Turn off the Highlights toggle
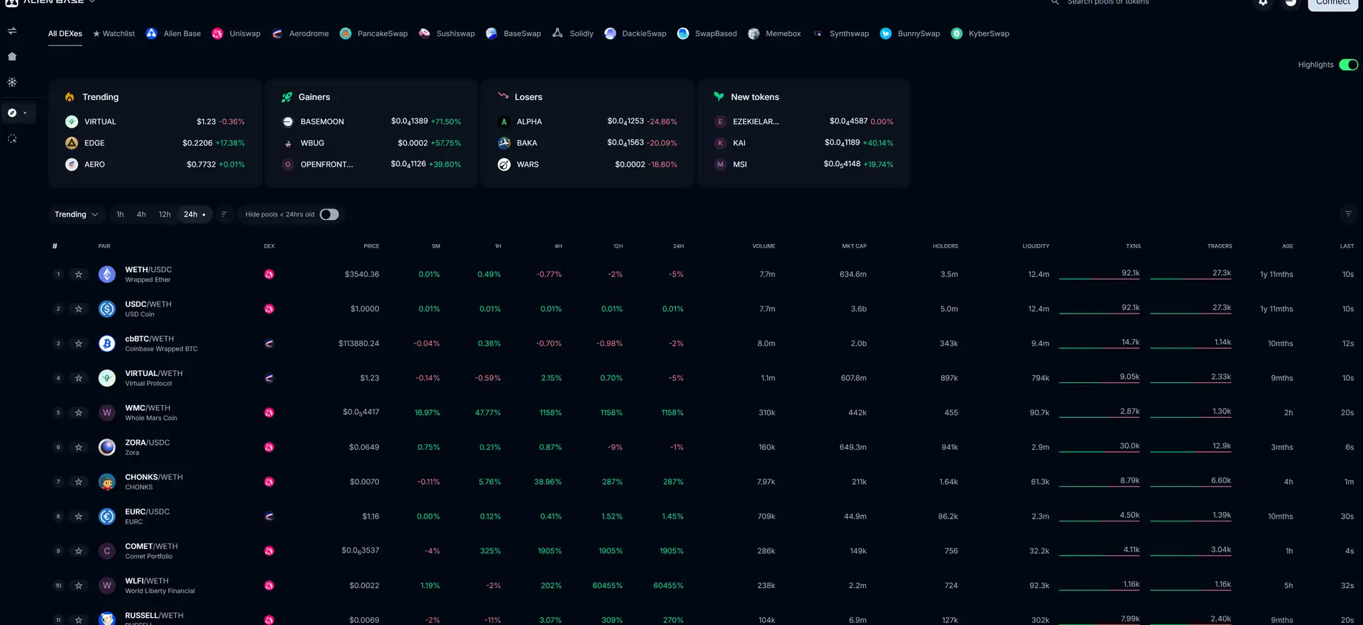Viewport: 1363px width, 625px height. point(1348,65)
